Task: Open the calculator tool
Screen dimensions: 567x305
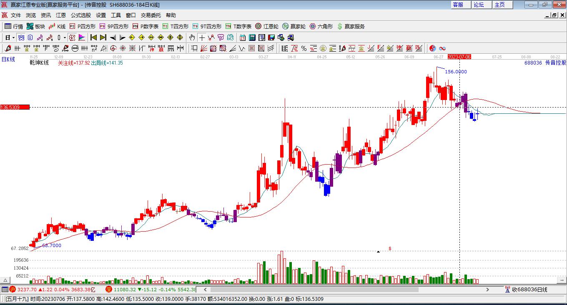Action: (x=252, y=37)
